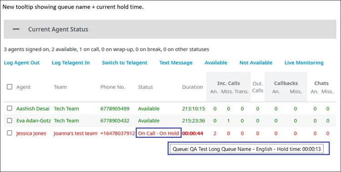
Task: Click the Team column header
Action: 60,87
